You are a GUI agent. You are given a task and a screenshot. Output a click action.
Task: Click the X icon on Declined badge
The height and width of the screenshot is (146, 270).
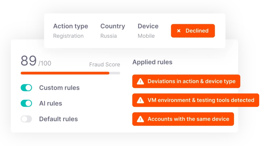pyautogui.click(x=179, y=31)
